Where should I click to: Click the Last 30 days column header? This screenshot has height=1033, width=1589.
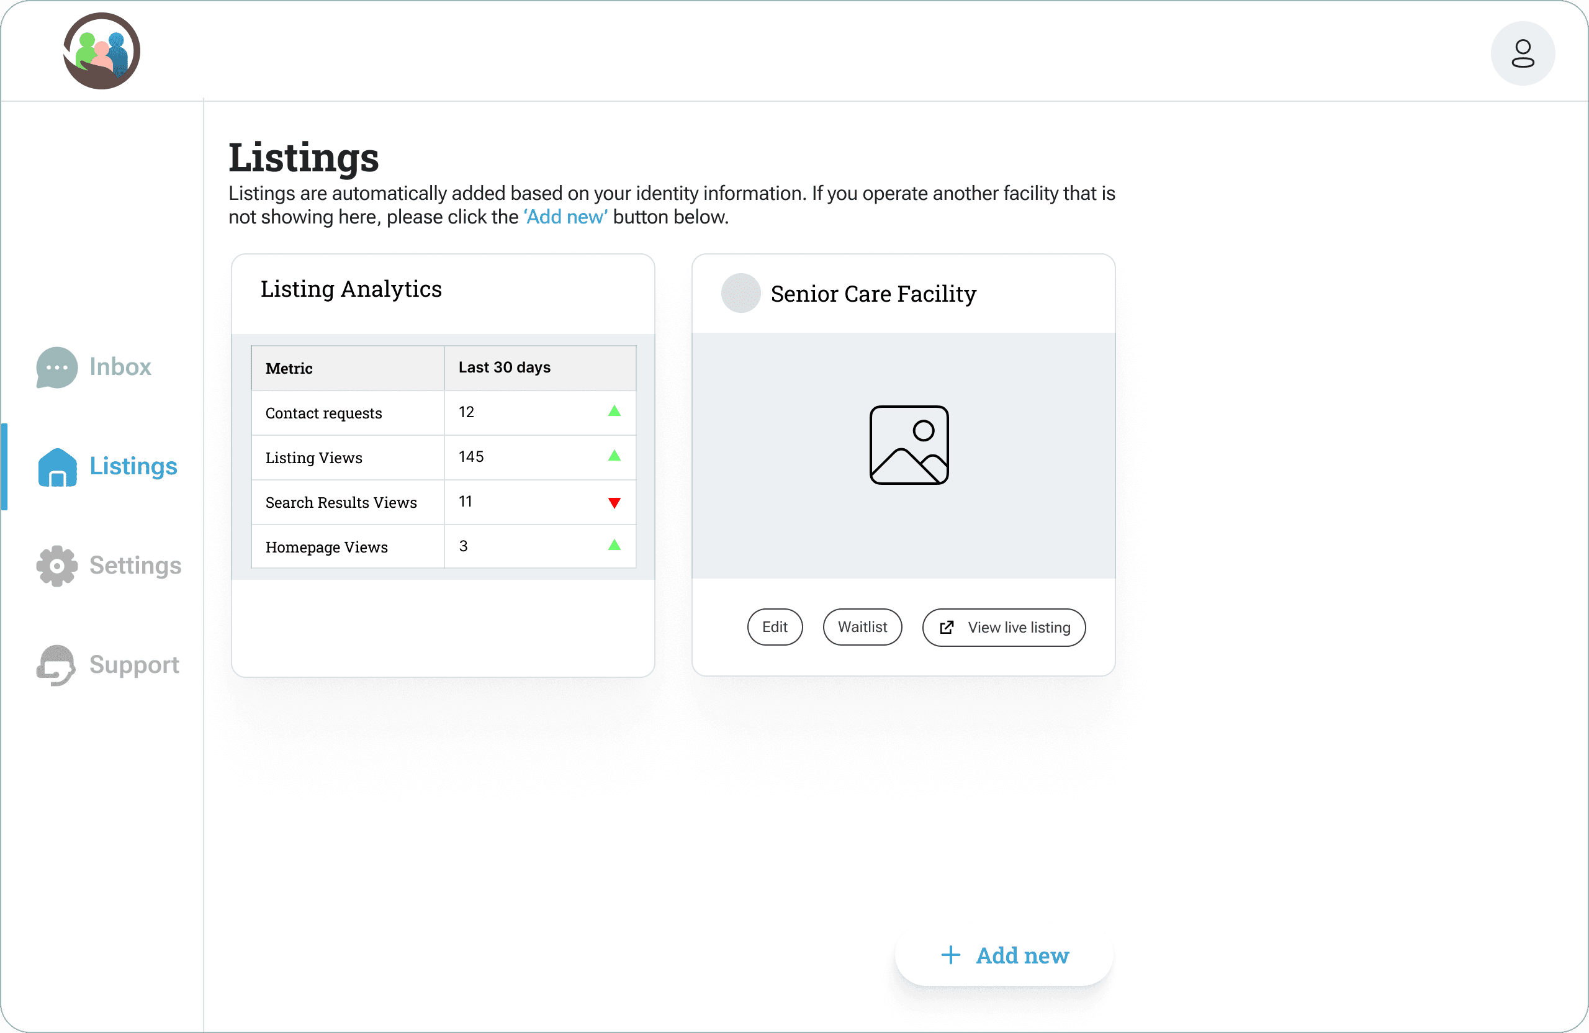point(504,368)
